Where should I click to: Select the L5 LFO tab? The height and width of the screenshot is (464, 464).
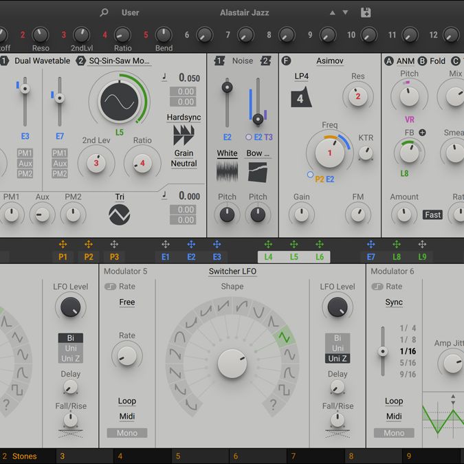click(294, 257)
